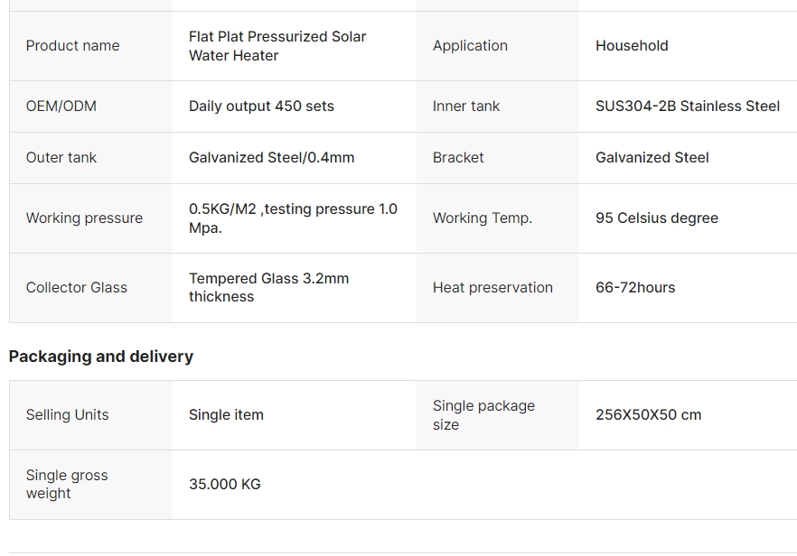797x556 pixels.
Task: Select the "Household" value cell
Action: (x=632, y=46)
